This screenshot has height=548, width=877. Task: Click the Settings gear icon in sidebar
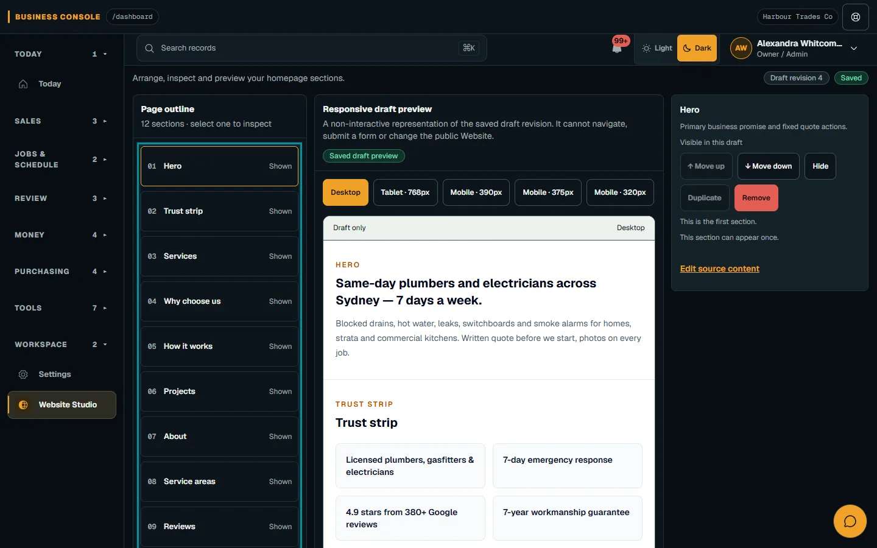pyautogui.click(x=23, y=374)
